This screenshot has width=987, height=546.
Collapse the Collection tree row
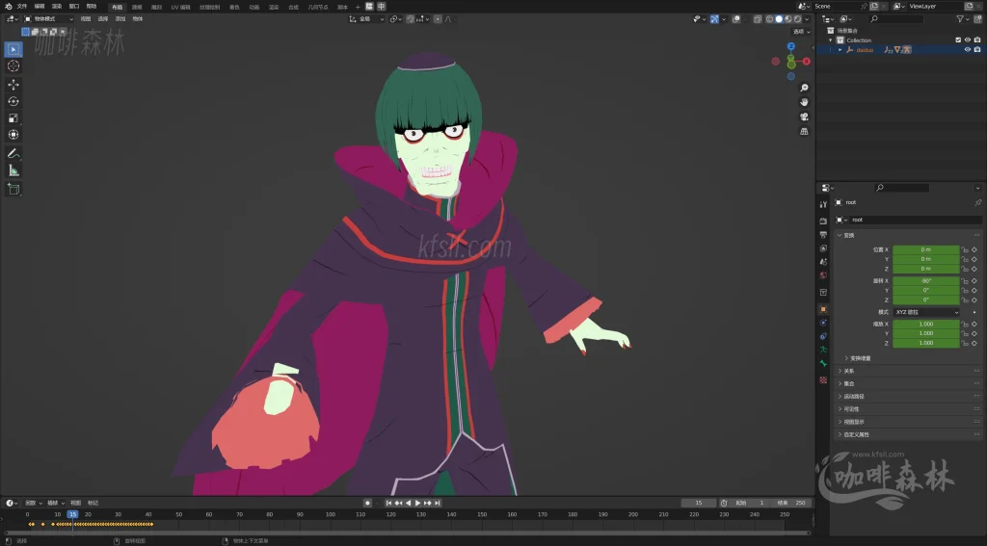tap(830, 40)
